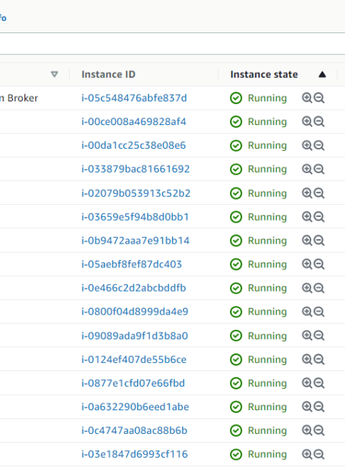Open the name column filter triangle
This screenshot has height=467, width=345.
54,74
